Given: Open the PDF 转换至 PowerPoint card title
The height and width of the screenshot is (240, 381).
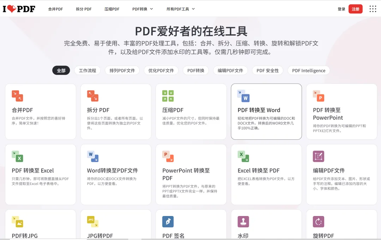Looking at the screenshot, I should click(328, 114).
